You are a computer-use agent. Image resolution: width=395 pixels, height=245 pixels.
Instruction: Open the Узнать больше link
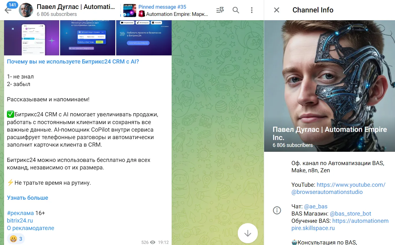coord(27,198)
